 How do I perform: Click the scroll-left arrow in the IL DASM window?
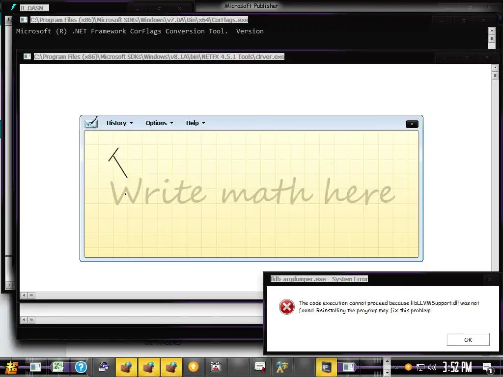click(x=9, y=285)
